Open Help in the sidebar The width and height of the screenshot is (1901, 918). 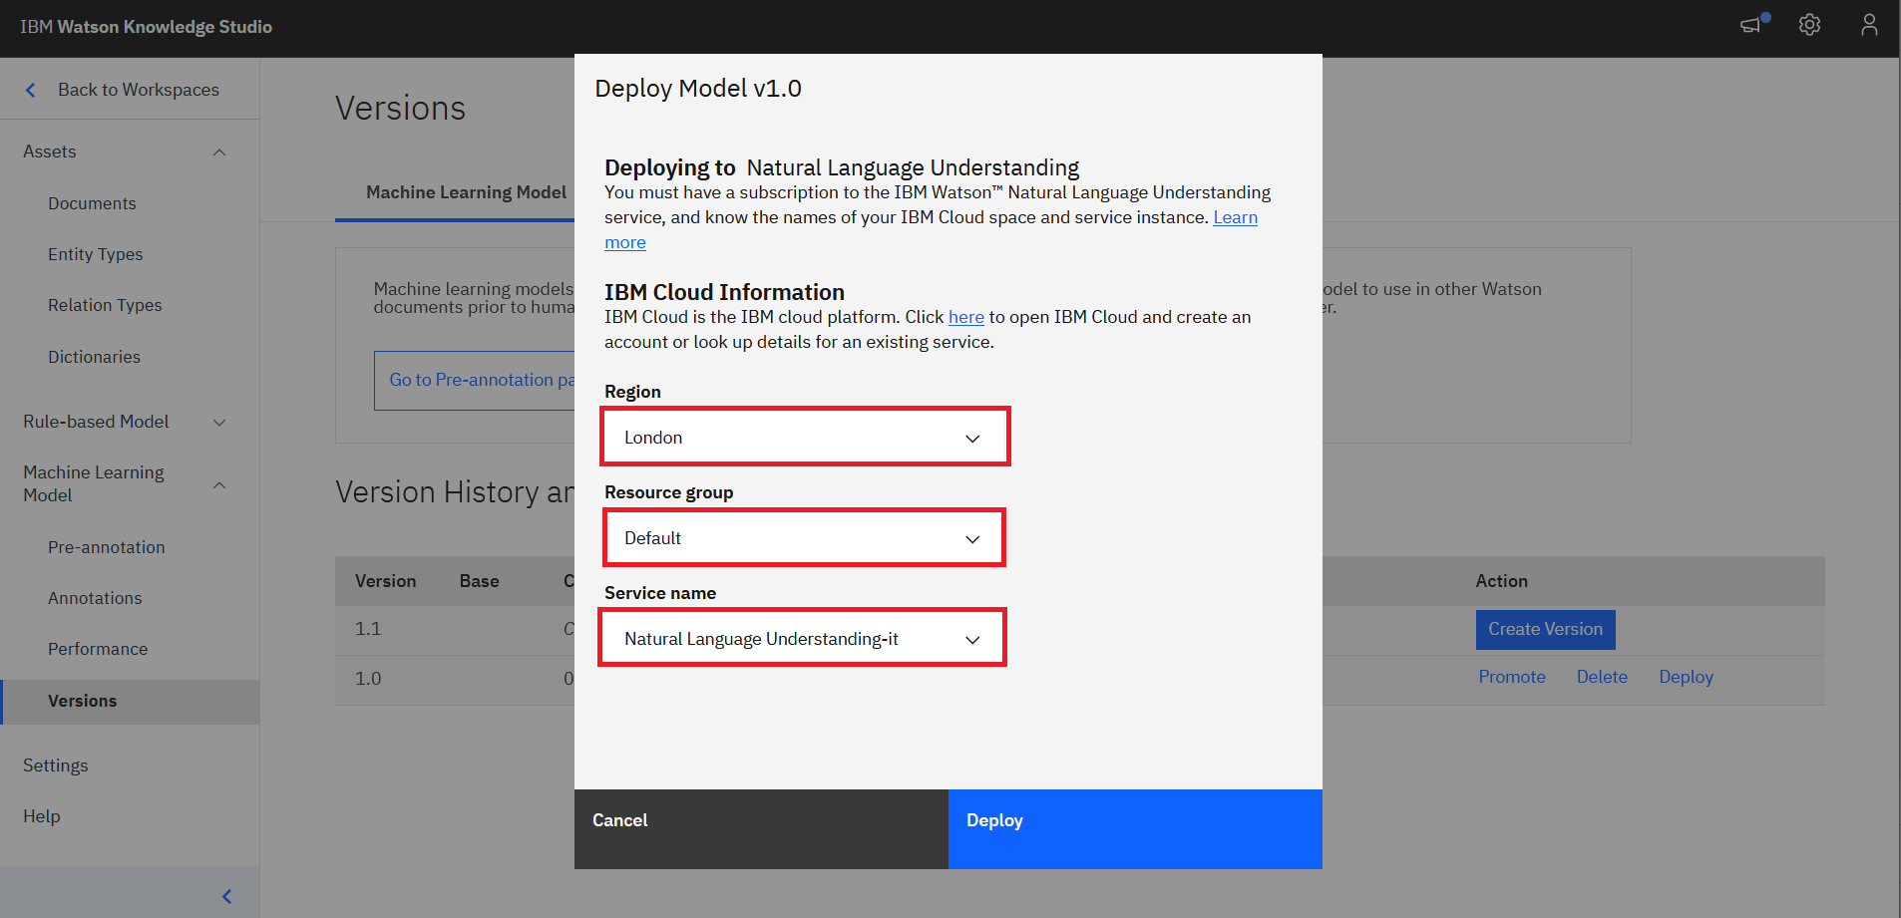pos(42,816)
